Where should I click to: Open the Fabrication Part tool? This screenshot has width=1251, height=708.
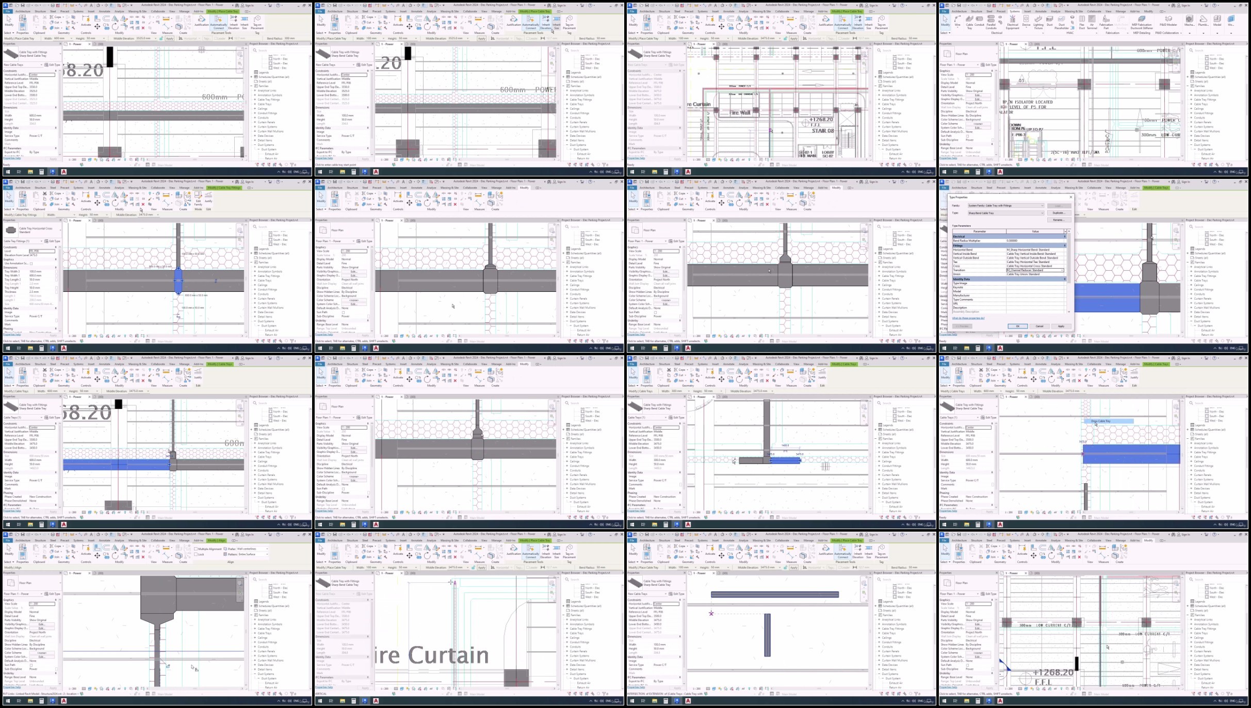(1106, 22)
